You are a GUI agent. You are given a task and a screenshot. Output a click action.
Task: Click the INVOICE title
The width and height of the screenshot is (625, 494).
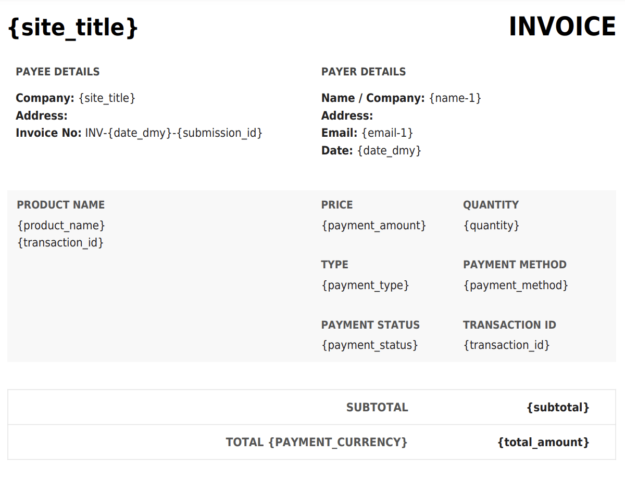tap(562, 27)
